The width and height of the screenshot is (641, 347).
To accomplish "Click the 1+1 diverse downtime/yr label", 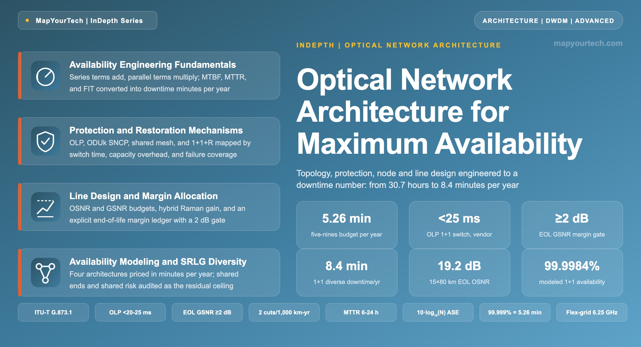I will pos(347,282).
